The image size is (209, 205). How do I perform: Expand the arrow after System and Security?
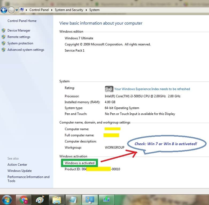tap(86, 10)
